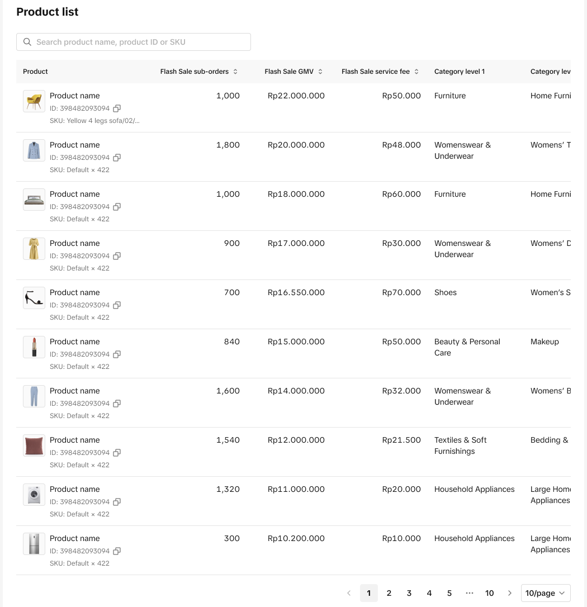Copy ID for the high heel shoe product

pyautogui.click(x=117, y=305)
